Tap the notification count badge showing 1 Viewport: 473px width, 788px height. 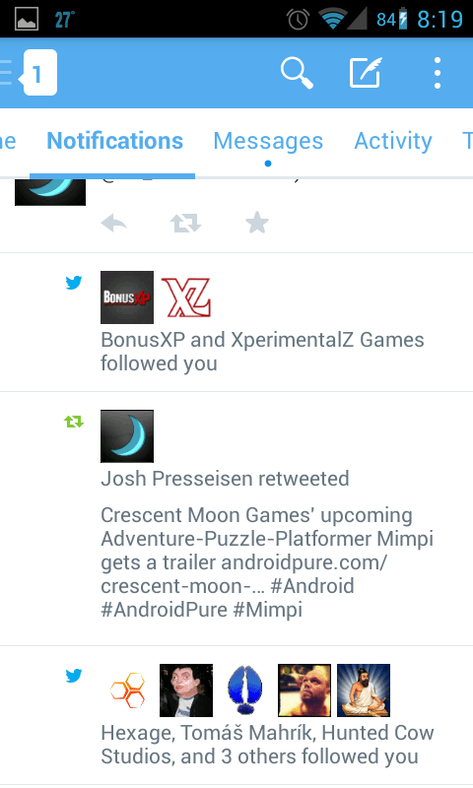point(39,73)
